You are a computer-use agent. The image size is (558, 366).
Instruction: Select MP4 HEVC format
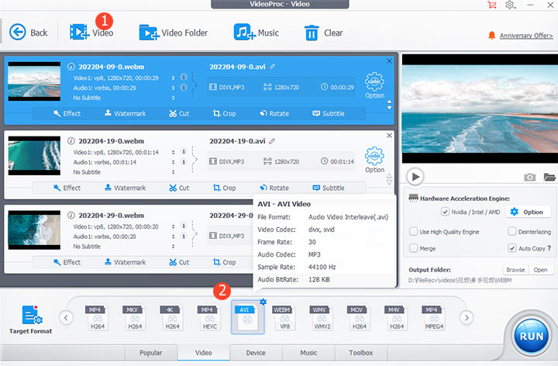[x=209, y=318]
